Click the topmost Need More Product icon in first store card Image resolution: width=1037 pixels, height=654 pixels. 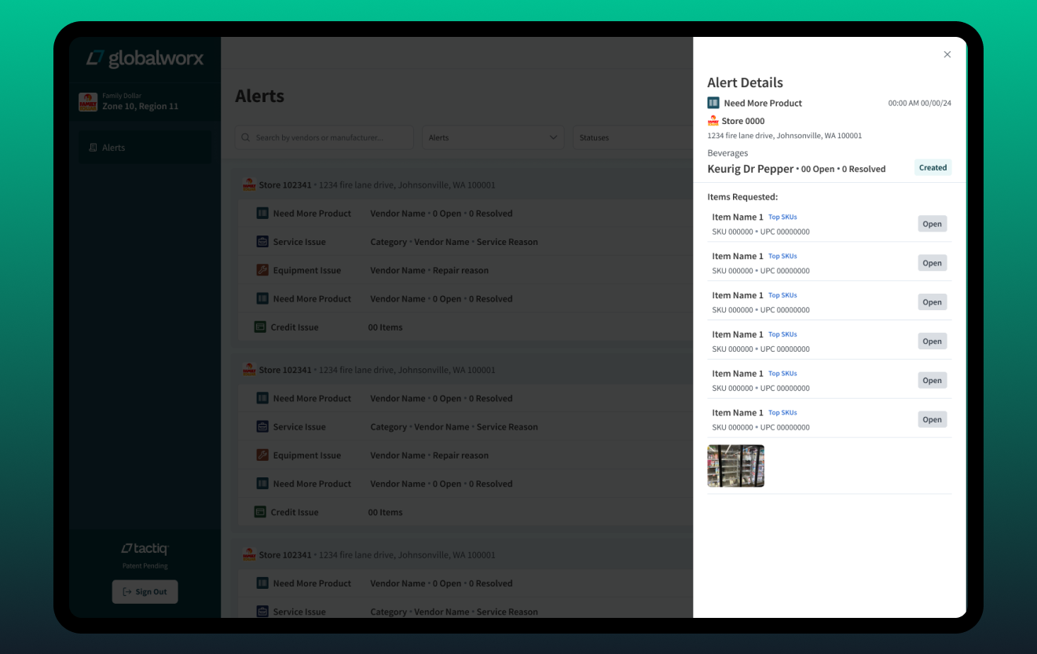point(262,214)
